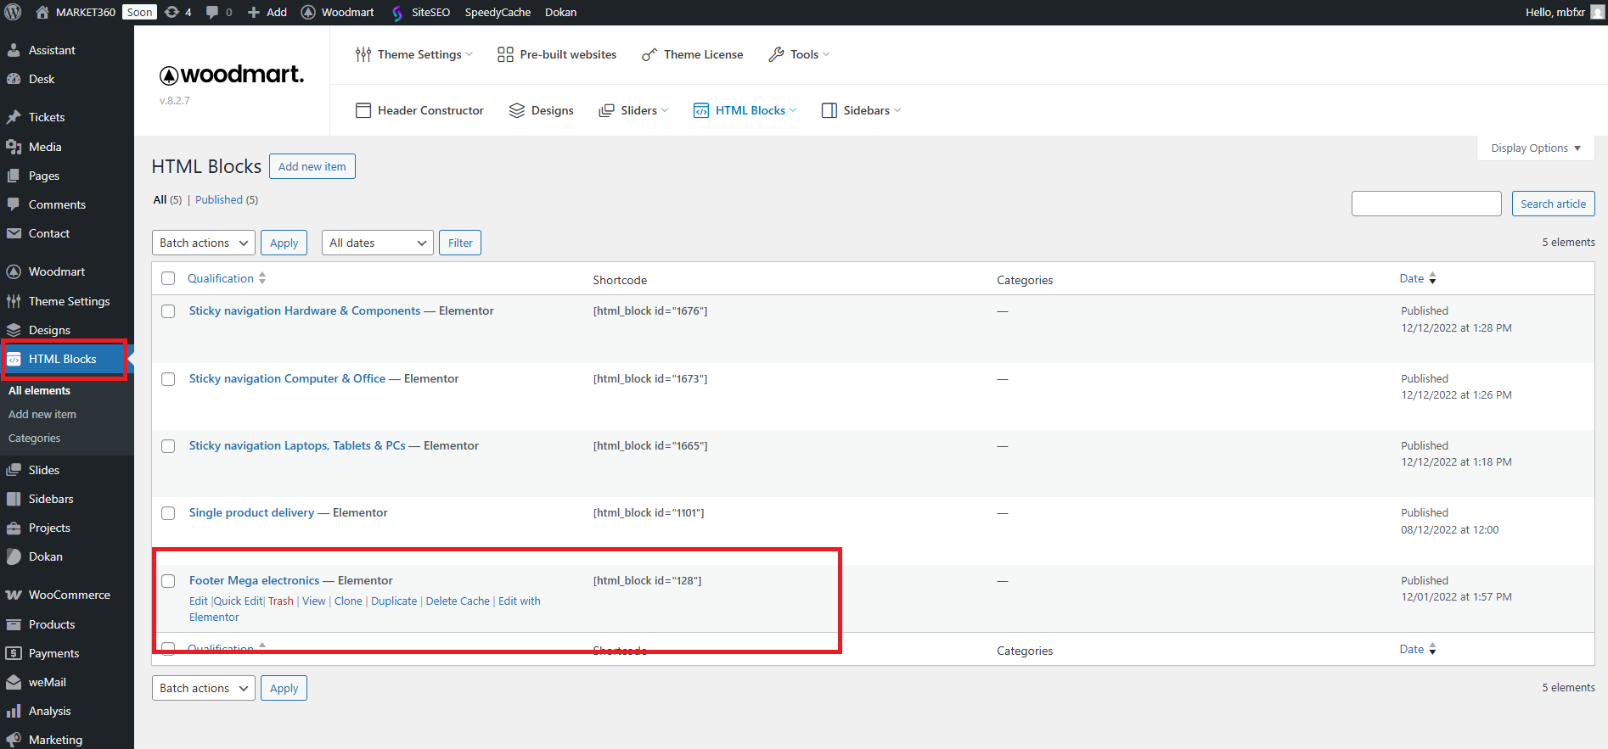Click the WooCommerce sidebar icon
The height and width of the screenshot is (749, 1608).
(14, 595)
